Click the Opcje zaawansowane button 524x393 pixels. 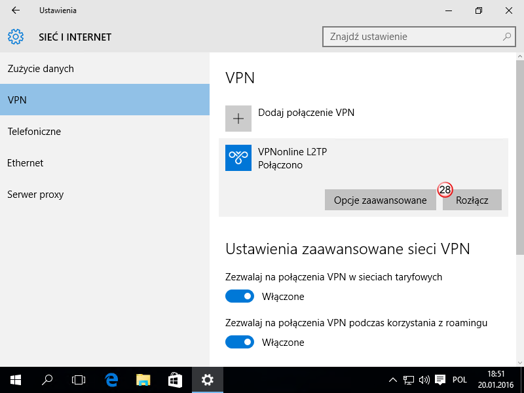point(381,200)
